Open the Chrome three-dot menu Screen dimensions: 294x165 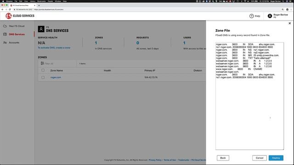click(291, 9)
